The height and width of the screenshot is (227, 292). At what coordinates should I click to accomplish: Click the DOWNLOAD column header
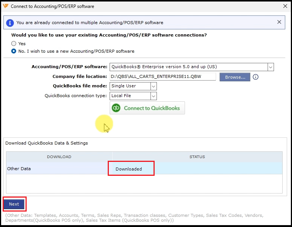click(59, 157)
